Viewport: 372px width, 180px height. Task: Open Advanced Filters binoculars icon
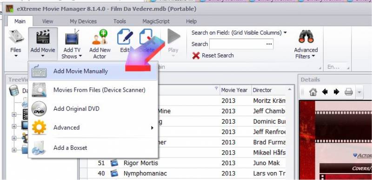pos(306,37)
